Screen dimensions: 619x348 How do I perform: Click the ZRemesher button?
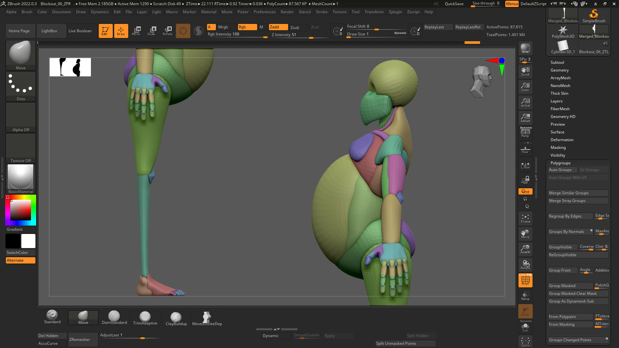(83, 340)
